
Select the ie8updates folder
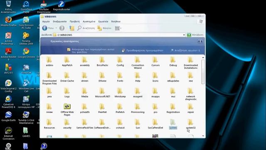[x=173, y=77]
